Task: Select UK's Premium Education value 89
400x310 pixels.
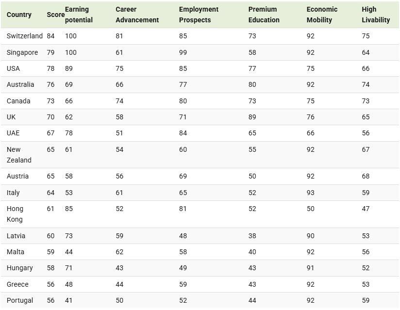Action: pyautogui.click(x=252, y=117)
